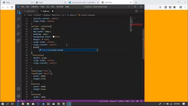Click the browser back arrow

[x=3, y=7]
